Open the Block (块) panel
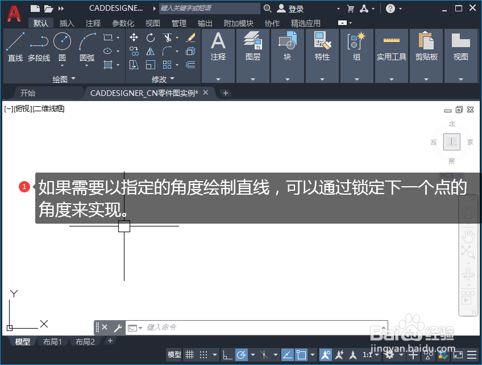 click(288, 56)
